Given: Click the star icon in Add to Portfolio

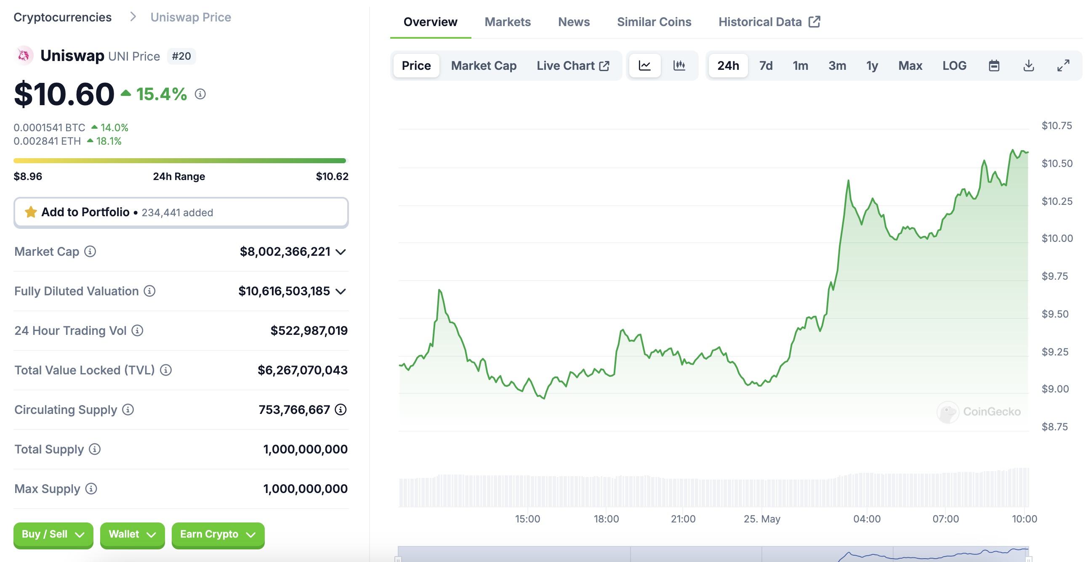Looking at the screenshot, I should tap(31, 212).
